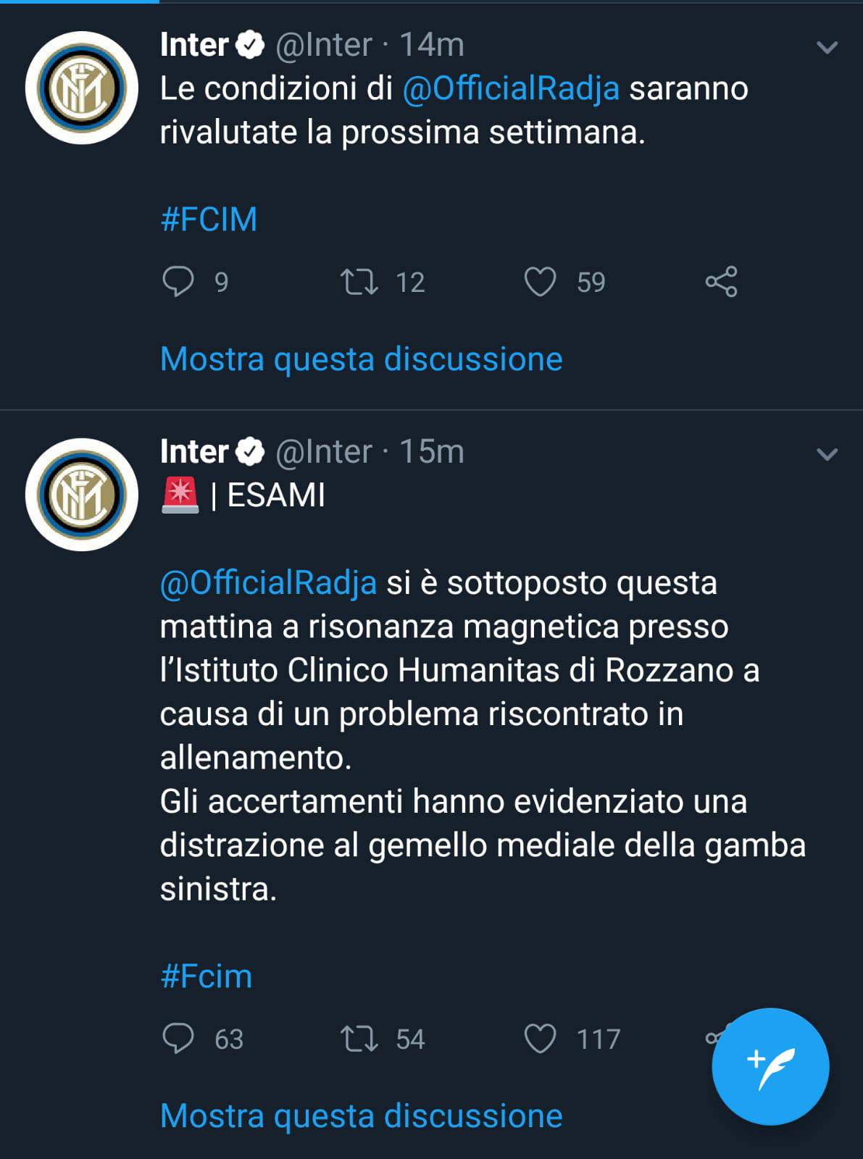This screenshot has height=1159, width=863.
Task: Retweet the ESAMI tweet
Action: [x=359, y=1039]
